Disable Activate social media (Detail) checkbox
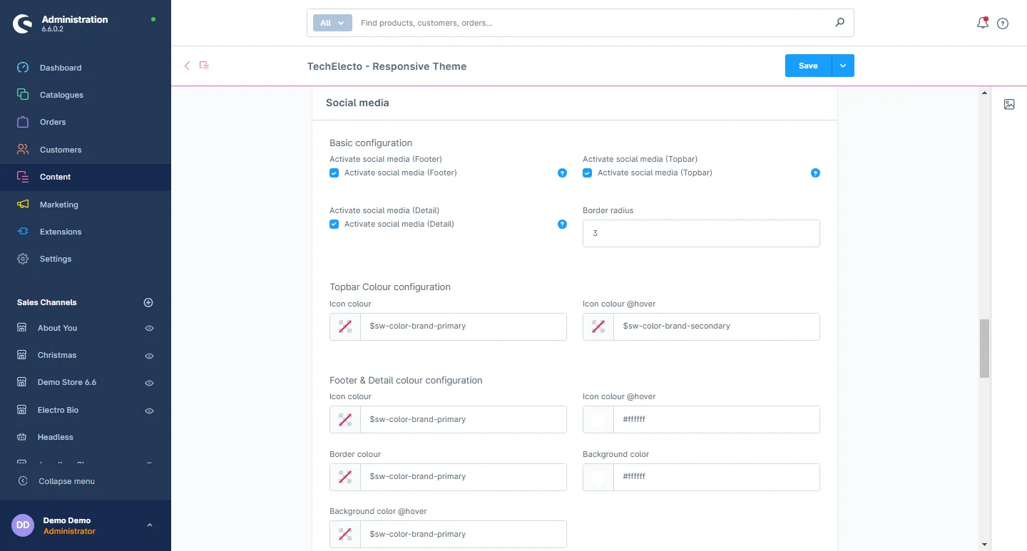Image resolution: width=1027 pixels, height=551 pixels. click(x=334, y=224)
